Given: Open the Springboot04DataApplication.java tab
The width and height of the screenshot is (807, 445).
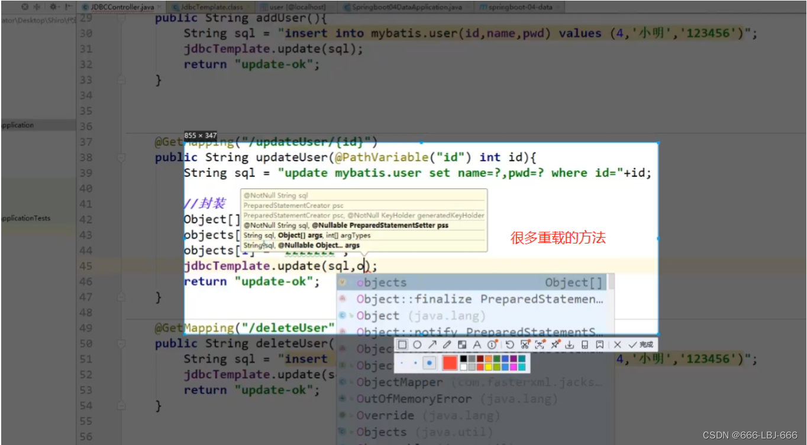Looking at the screenshot, I should 407,7.
